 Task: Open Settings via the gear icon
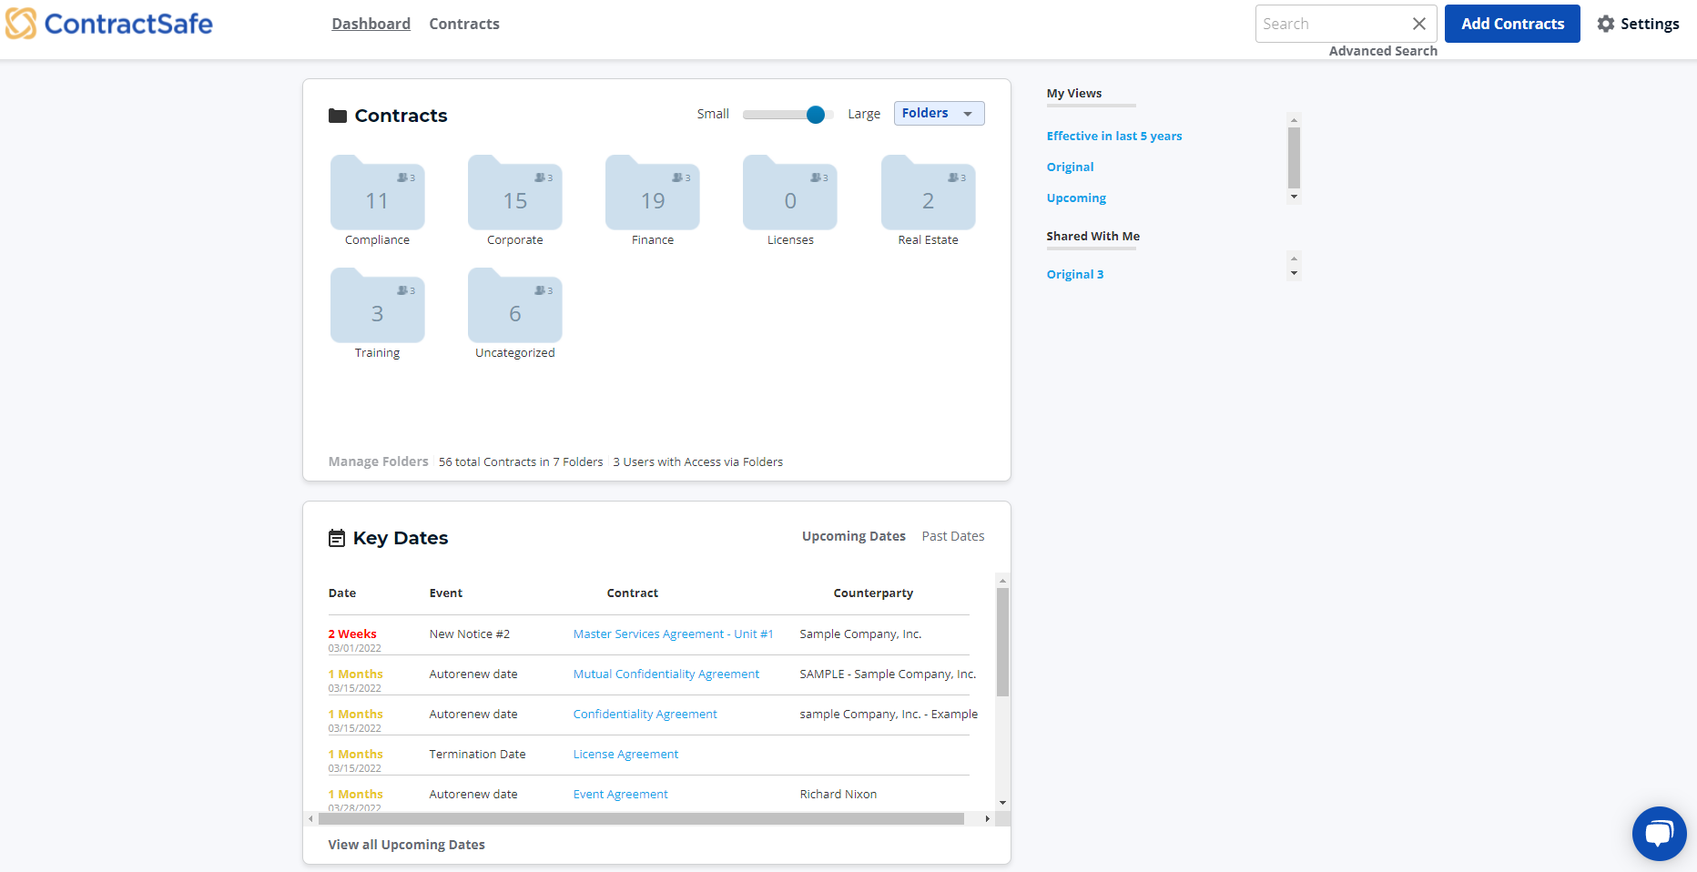click(1605, 24)
